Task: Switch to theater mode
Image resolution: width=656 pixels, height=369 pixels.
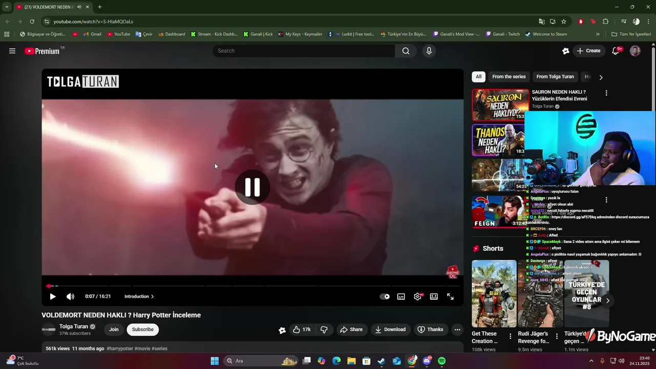Action: click(x=434, y=296)
